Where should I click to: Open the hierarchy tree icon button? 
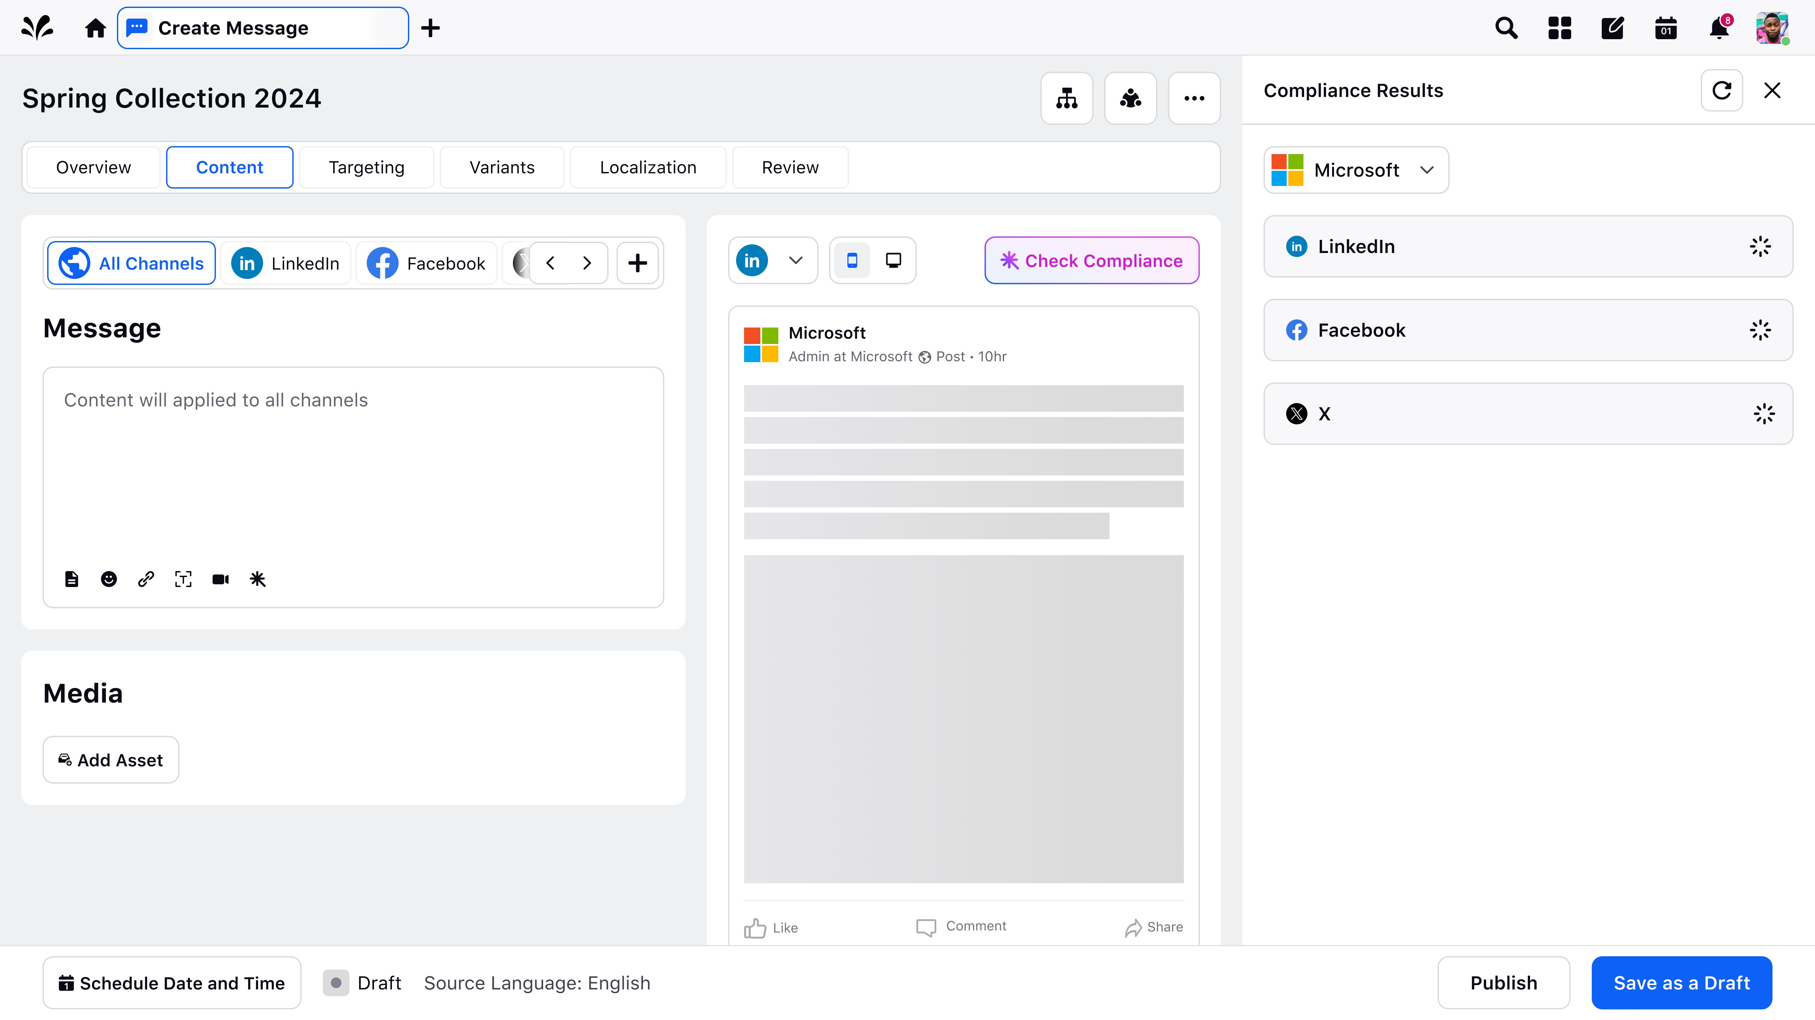click(x=1066, y=99)
